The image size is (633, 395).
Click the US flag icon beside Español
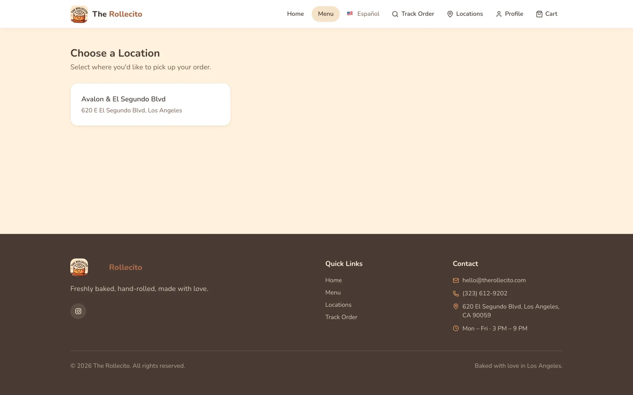click(x=350, y=13)
